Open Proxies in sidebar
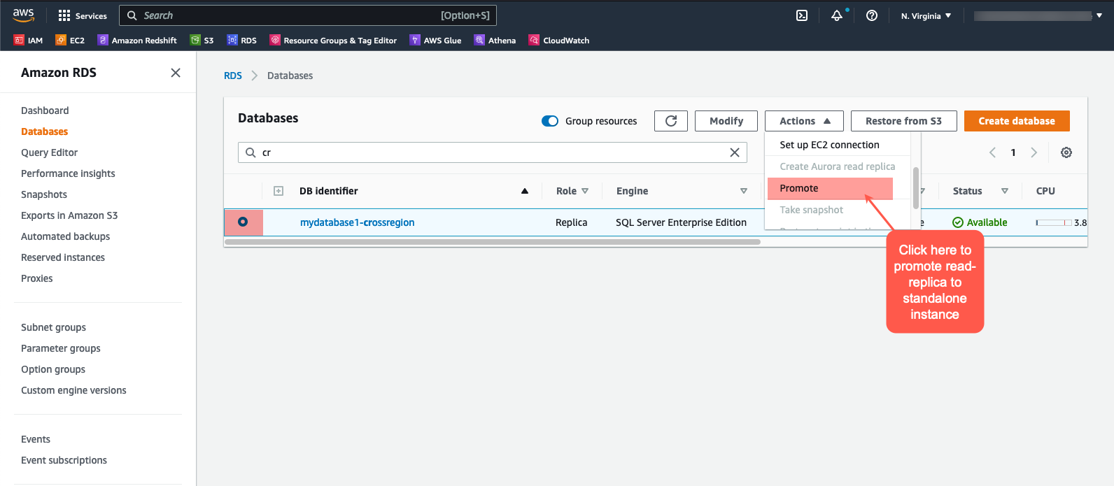The width and height of the screenshot is (1114, 486). [x=37, y=278]
